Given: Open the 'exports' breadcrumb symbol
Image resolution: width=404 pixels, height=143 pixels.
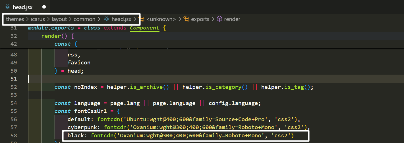Looking at the screenshot, I should pyautogui.click(x=200, y=19).
